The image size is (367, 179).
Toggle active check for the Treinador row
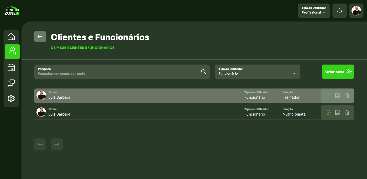pyautogui.click(x=328, y=96)
